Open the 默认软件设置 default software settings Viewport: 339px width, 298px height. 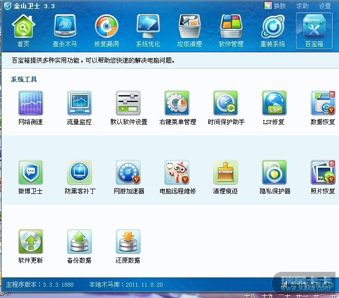[x=129, y=108]
